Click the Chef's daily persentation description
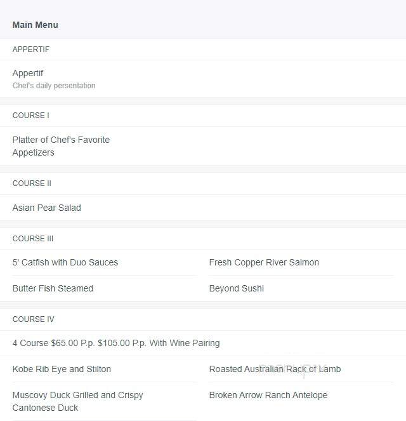The width and height of the screenshot is (406, 421). 54,86
